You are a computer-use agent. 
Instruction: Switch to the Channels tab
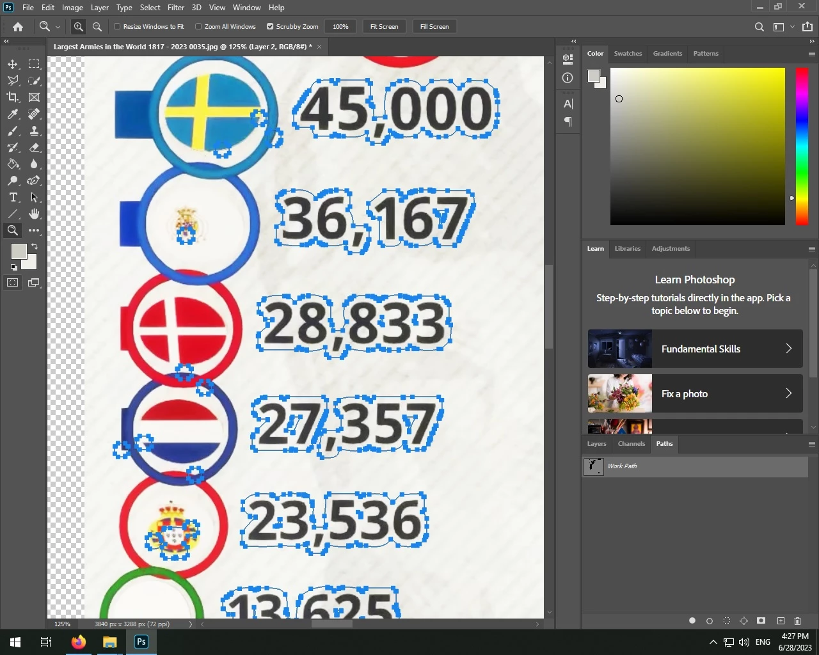point(632,444)
